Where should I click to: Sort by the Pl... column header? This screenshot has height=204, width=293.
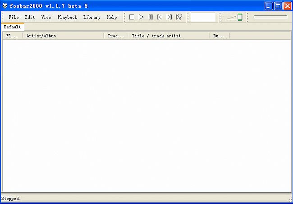point(13,36)
